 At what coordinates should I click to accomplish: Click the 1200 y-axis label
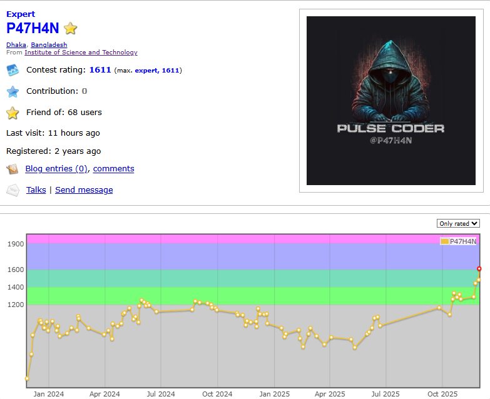16,305
